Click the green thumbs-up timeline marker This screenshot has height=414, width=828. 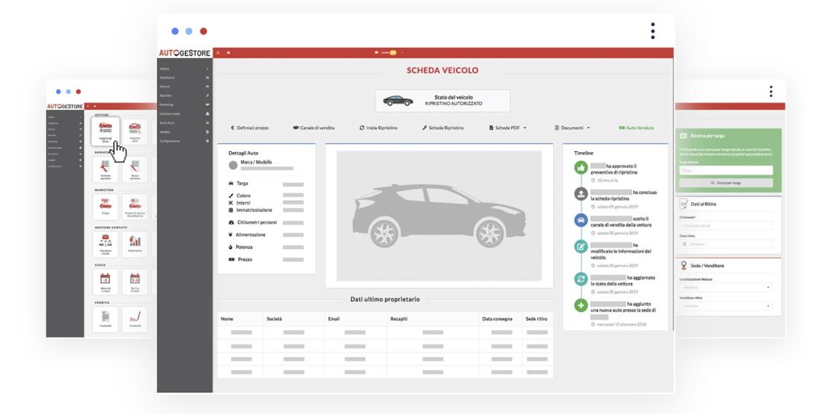pos(581,168)
